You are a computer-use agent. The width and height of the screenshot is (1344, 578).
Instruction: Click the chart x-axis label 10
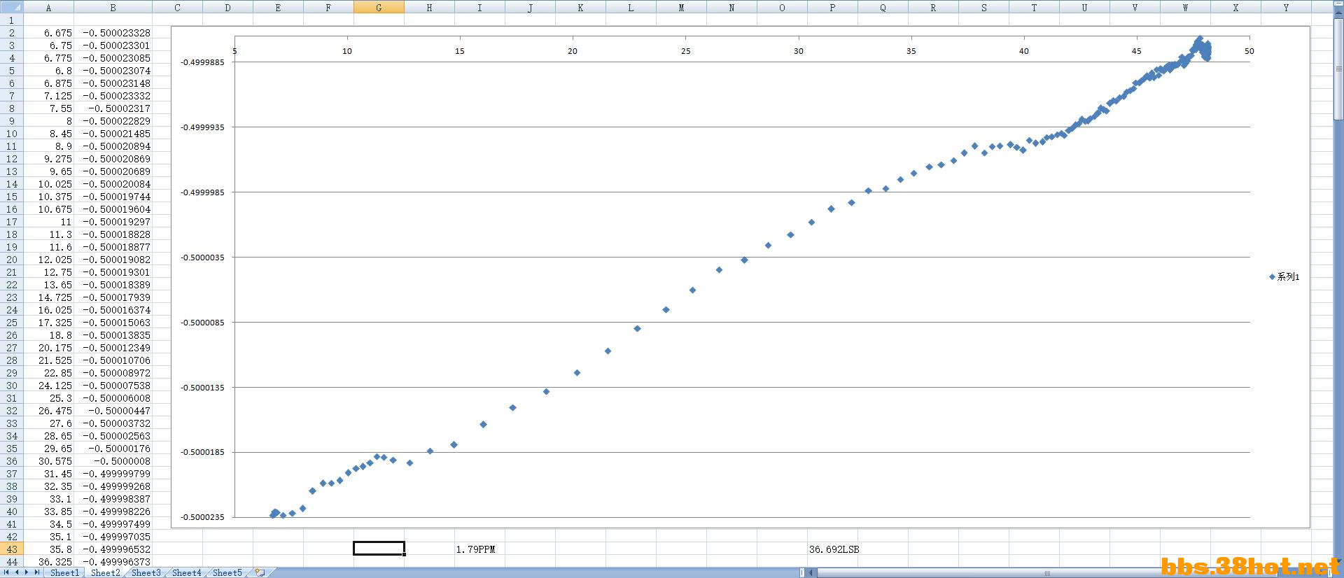(x=347, y=51)
